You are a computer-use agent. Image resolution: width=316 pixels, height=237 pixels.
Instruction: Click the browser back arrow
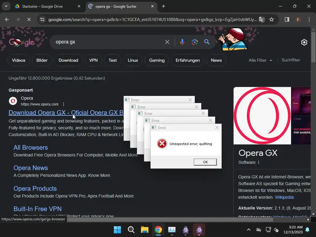(x=7, y=19)
